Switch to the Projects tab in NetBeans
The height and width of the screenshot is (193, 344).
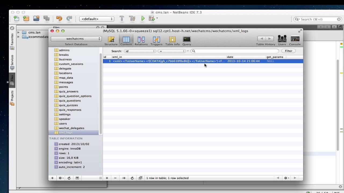12,98
